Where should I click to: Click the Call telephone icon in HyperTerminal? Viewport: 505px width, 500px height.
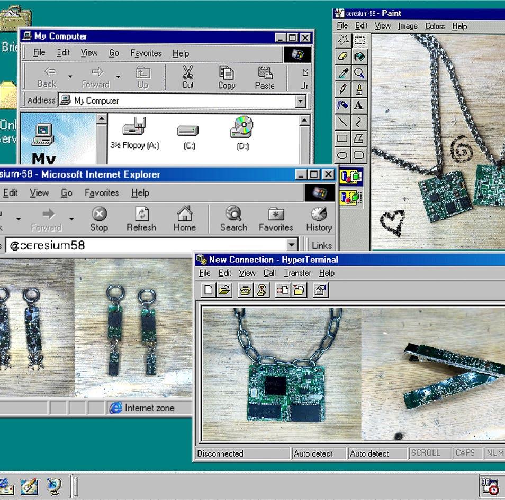[x=246, y=290]
